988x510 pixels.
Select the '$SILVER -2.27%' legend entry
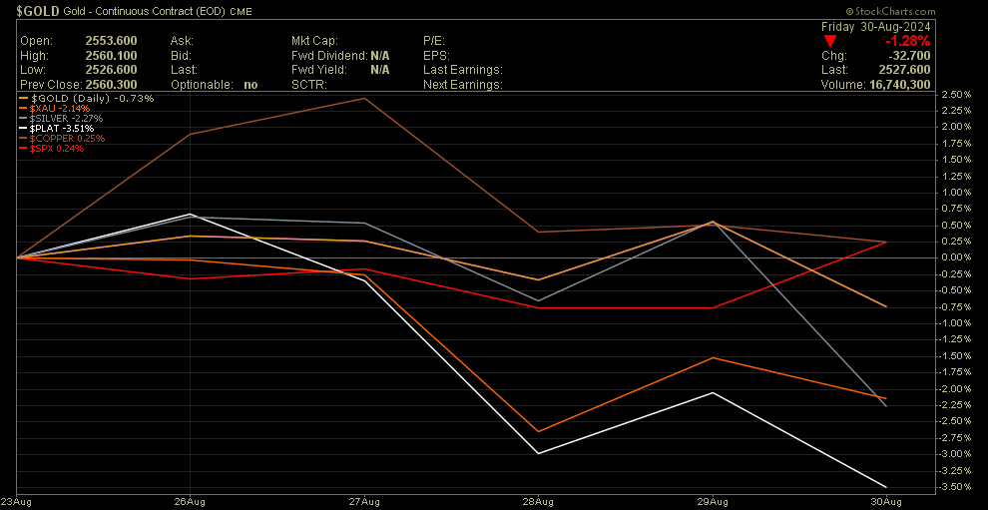pos(62,119)
